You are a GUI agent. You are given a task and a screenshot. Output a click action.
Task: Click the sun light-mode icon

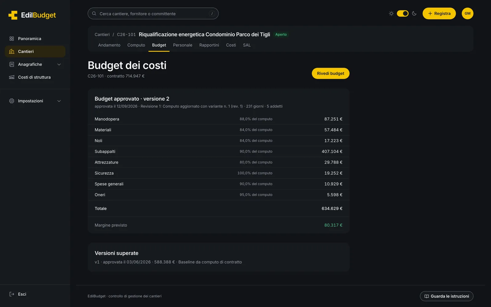(391, 14)
